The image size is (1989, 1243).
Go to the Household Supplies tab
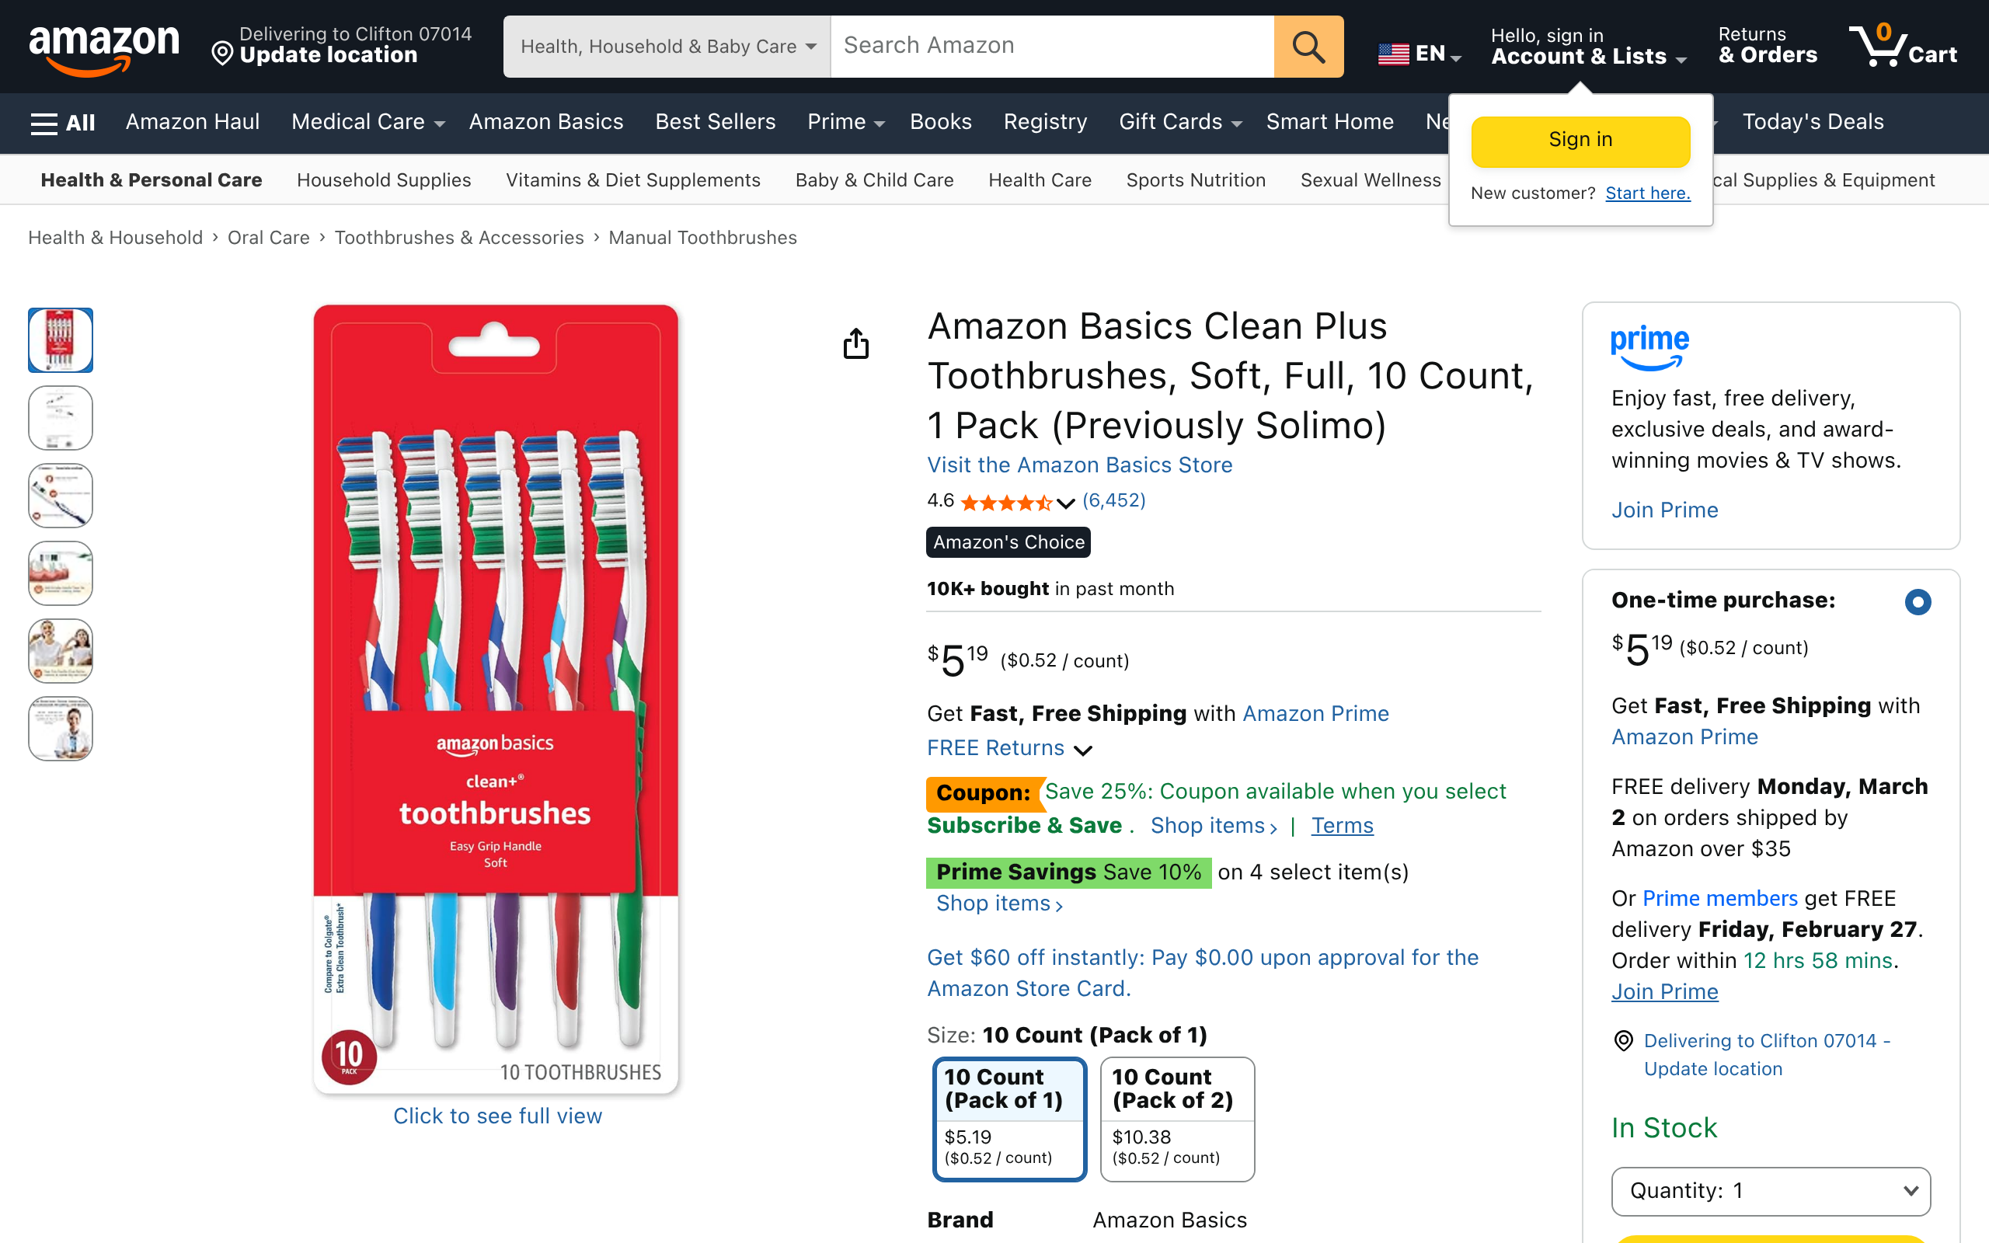point(384,180)
